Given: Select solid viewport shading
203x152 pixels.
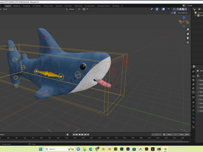Looking at the screenshot, I should [181, 9].
